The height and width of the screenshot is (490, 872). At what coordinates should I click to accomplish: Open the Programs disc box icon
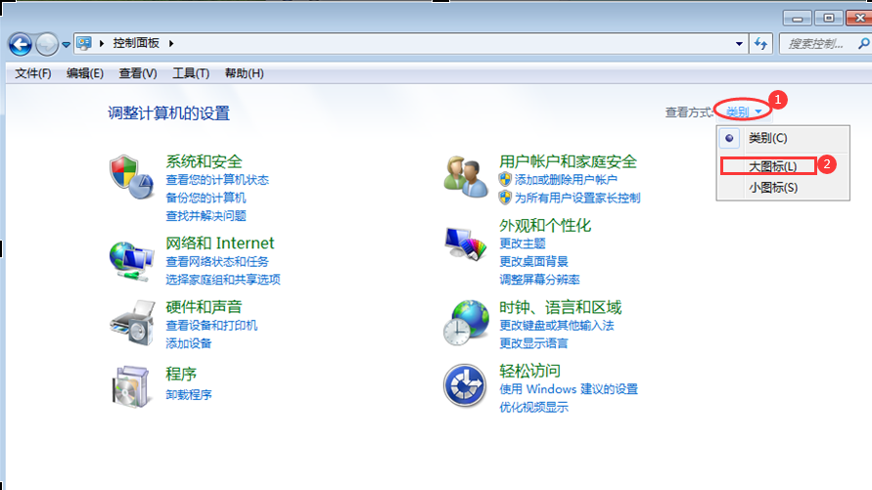(131, 386)
